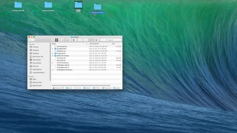Sort by the Name column header
The width and height of the screenshot is (237, 133).
coord(70,44)
